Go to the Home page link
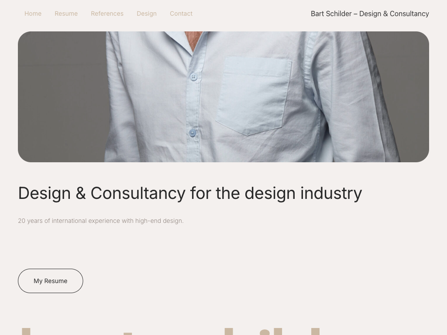The image size is (447, 335). coord(33,14)
